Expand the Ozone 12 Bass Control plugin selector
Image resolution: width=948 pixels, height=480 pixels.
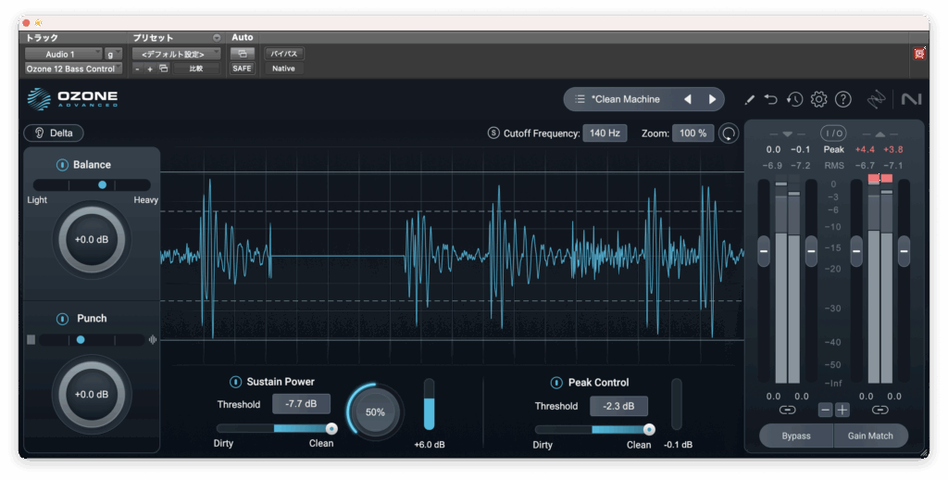pyautogui.click(x=73, y=69)
